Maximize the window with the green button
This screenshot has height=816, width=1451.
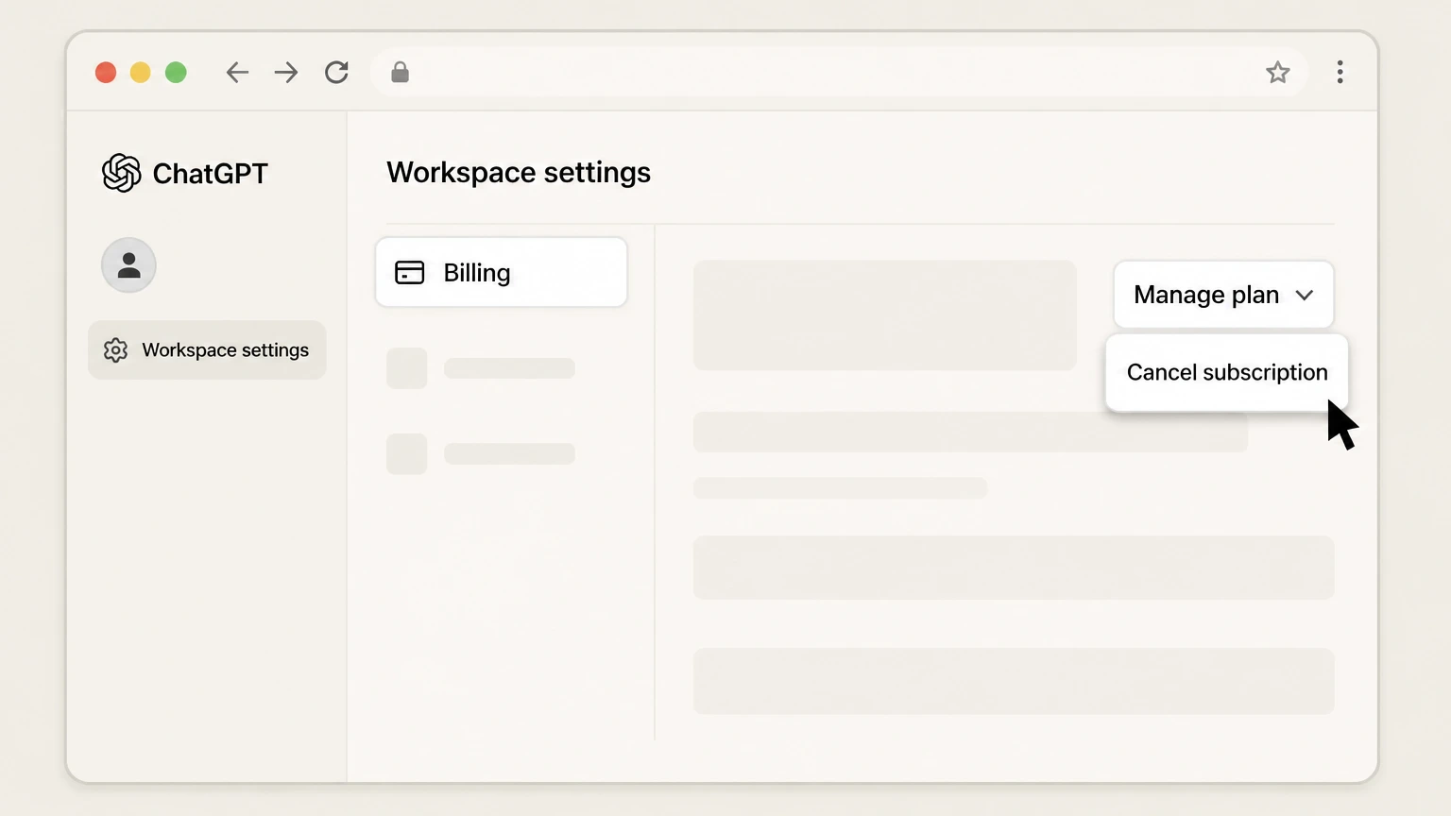tap(176, 73)
